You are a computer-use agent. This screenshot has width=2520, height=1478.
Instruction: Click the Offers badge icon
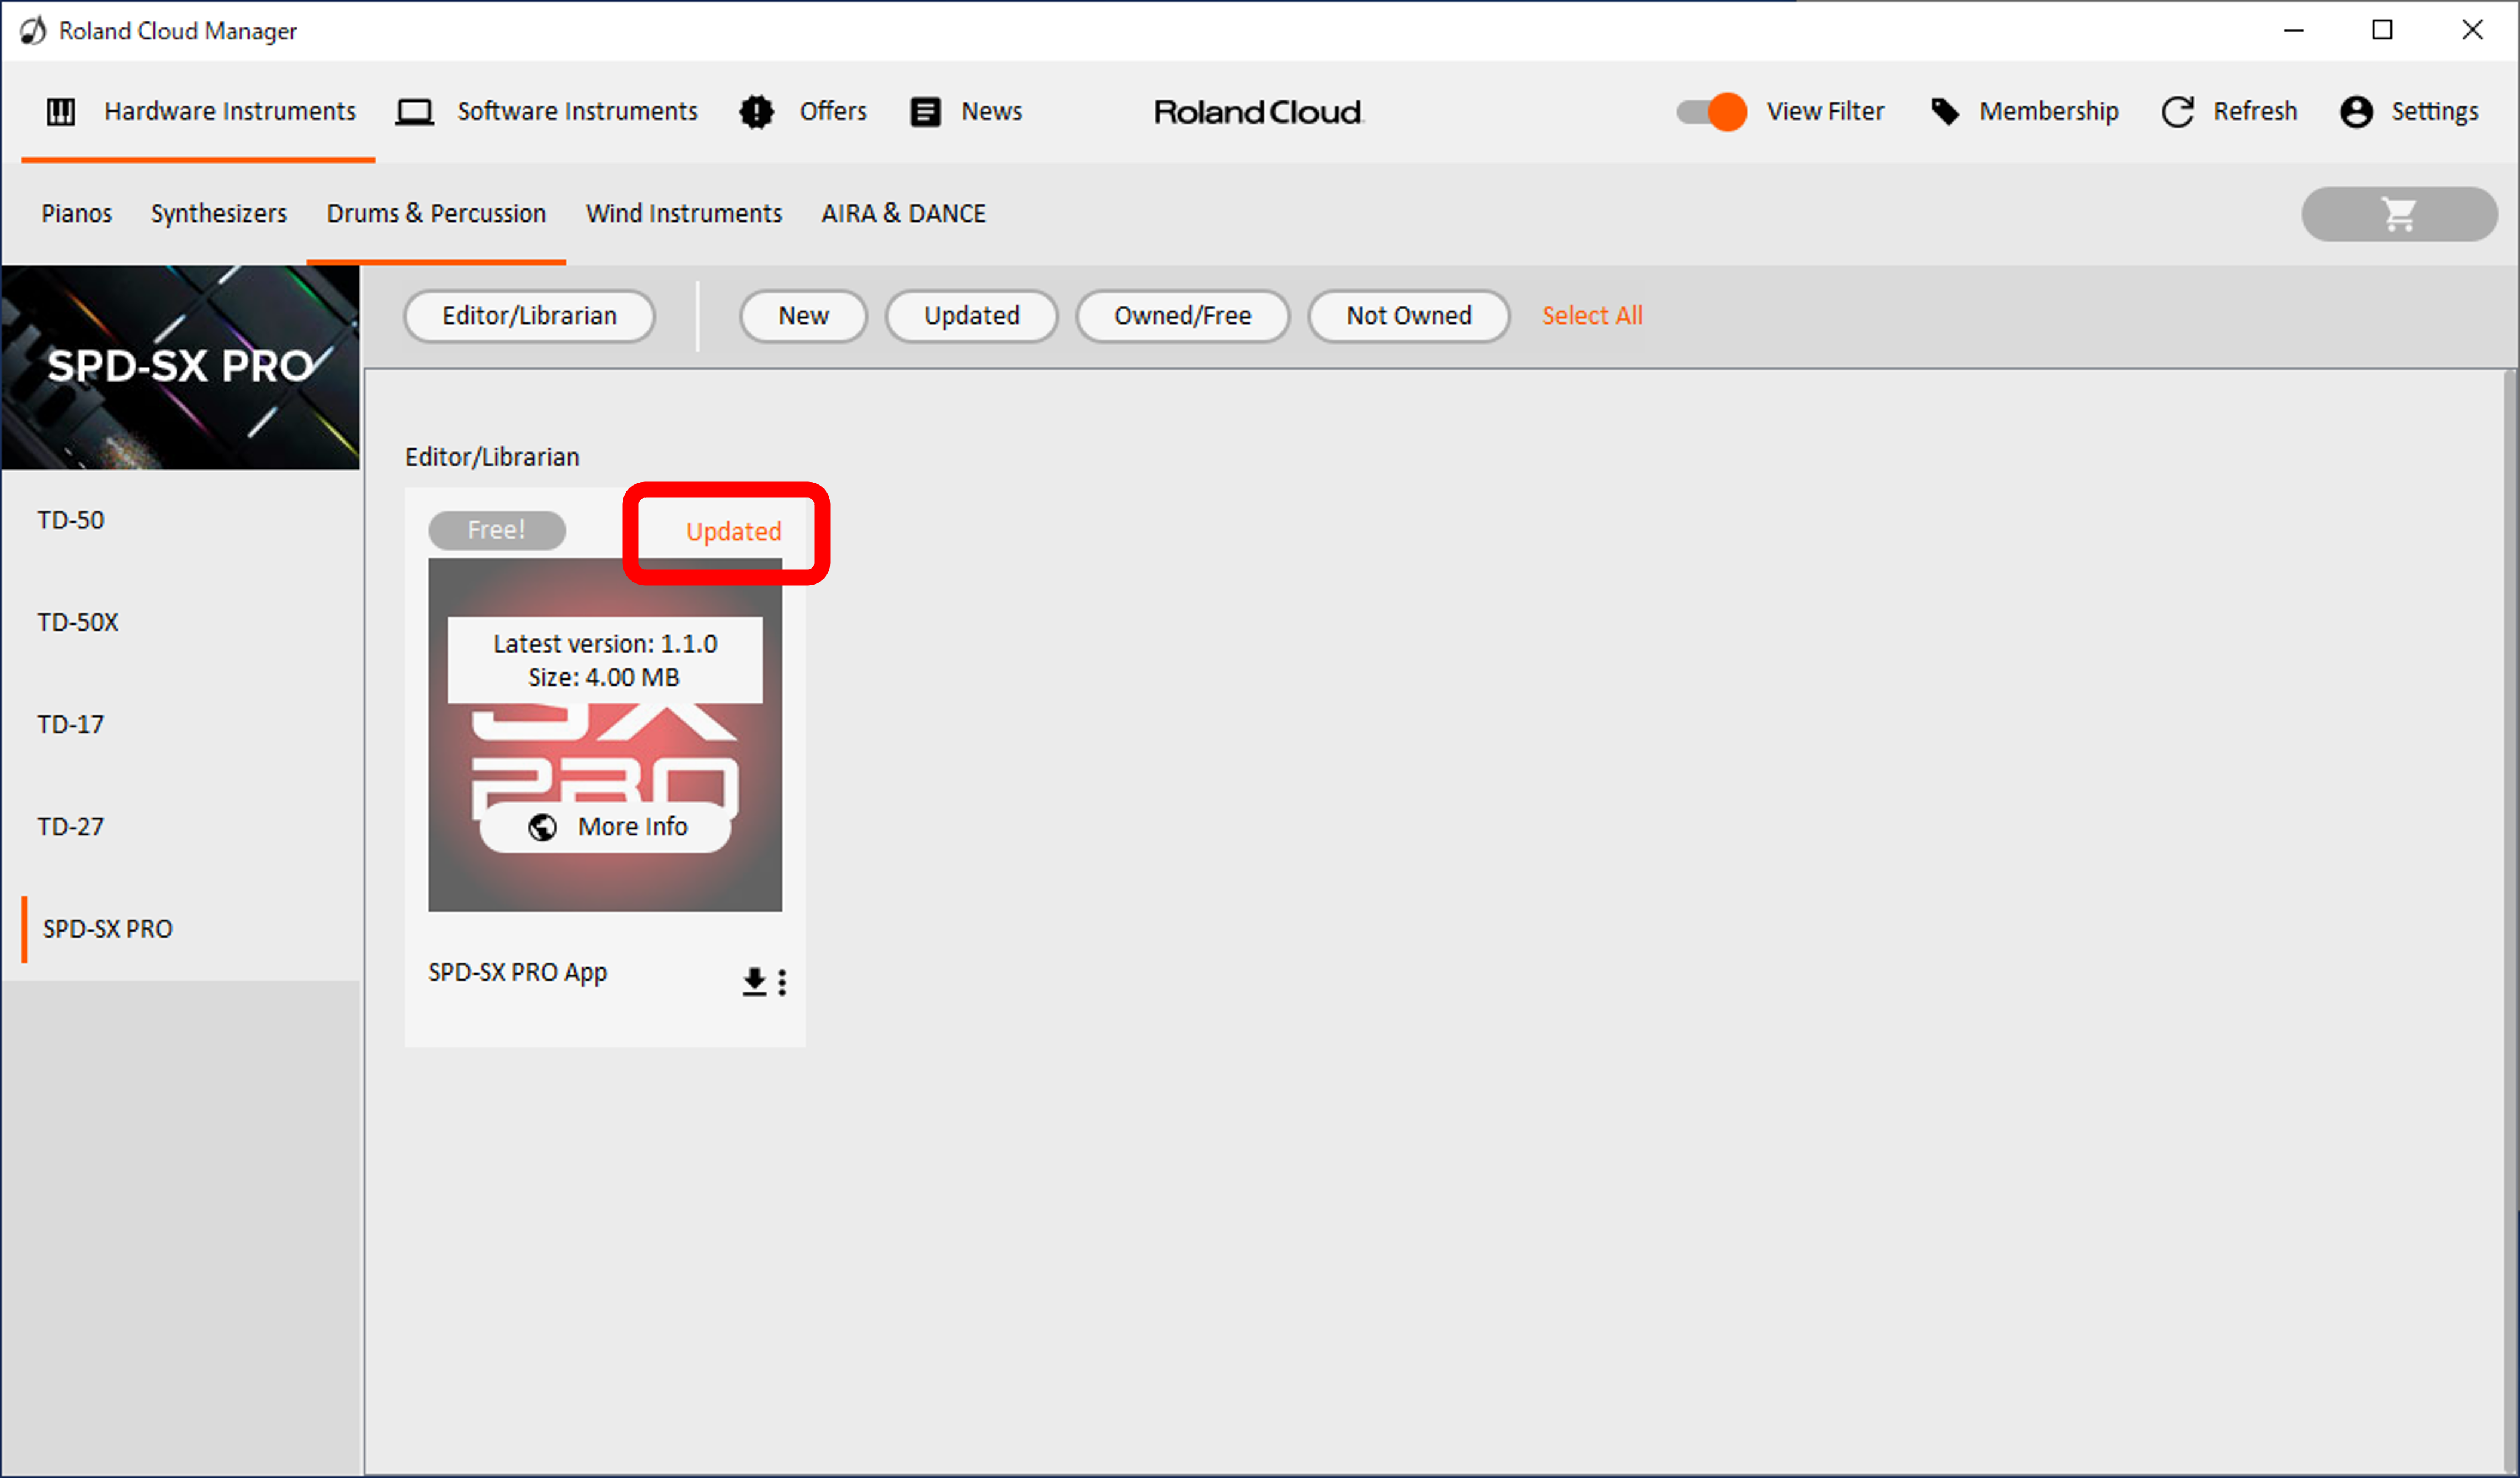tap(756, 112)
